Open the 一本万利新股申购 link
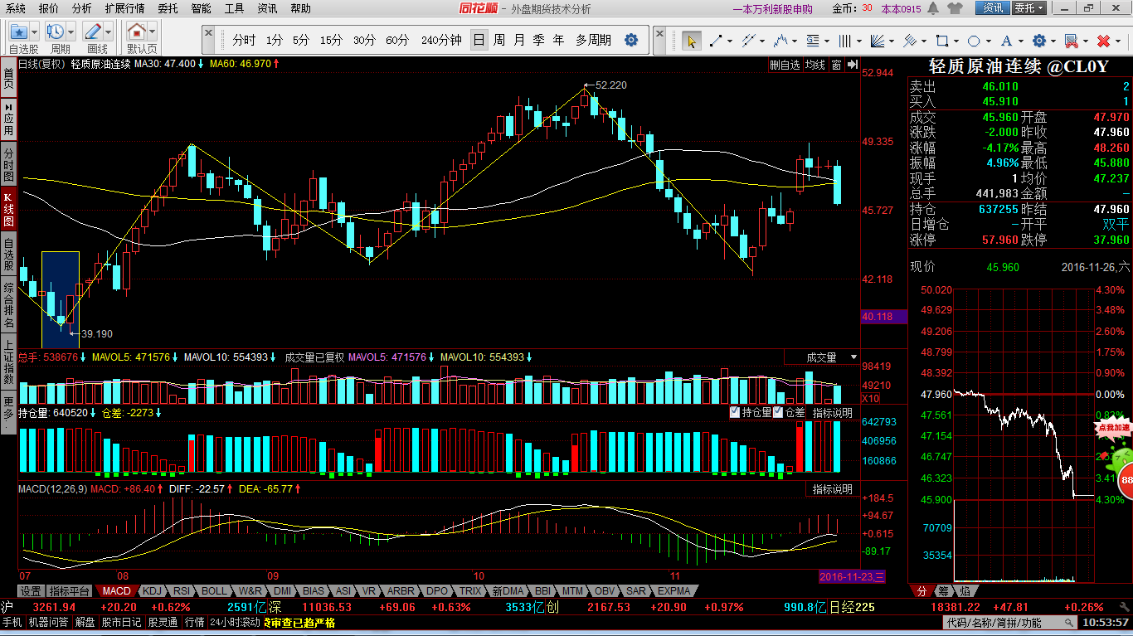1133x636 pixels. click(x=773, y=9)
